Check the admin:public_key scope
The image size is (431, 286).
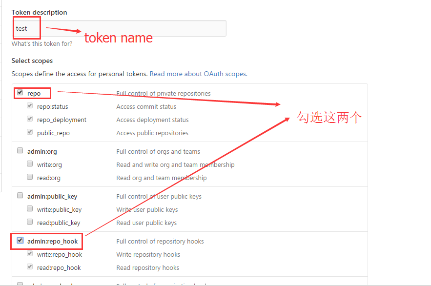coord(20,195)
